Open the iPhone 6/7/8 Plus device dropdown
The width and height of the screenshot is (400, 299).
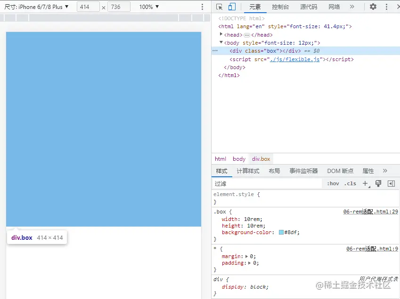coord(37,7)
